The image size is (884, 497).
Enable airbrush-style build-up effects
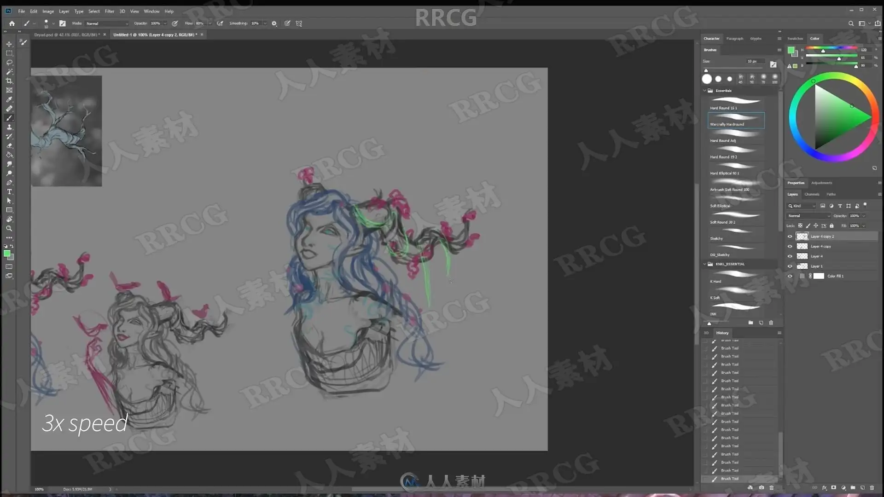220,23
